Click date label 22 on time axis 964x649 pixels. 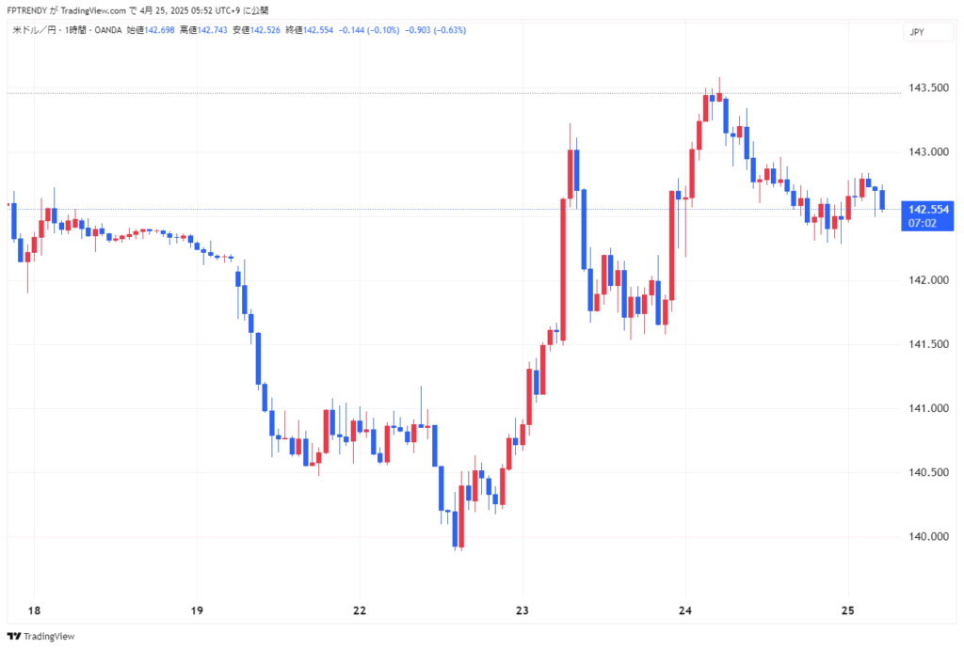pos(360,610)
